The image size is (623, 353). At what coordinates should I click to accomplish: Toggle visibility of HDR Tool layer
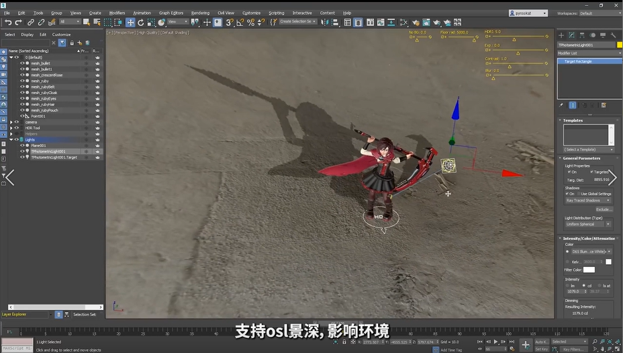pos(17,128)
